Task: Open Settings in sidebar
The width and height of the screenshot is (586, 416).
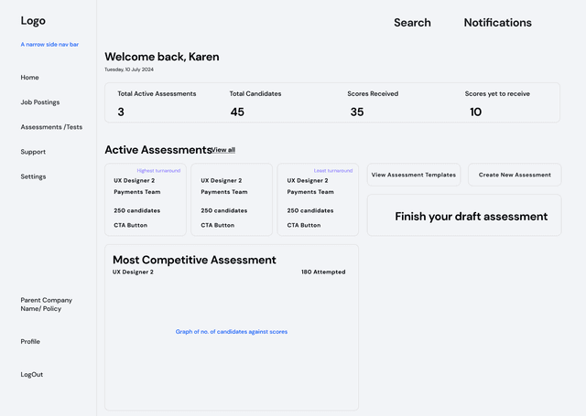Action: [x=33, y=176]
